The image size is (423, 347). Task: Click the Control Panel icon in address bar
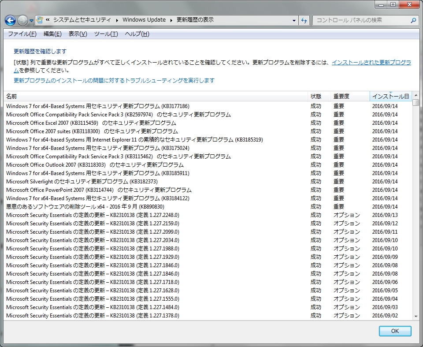click(x=40, y=20)
